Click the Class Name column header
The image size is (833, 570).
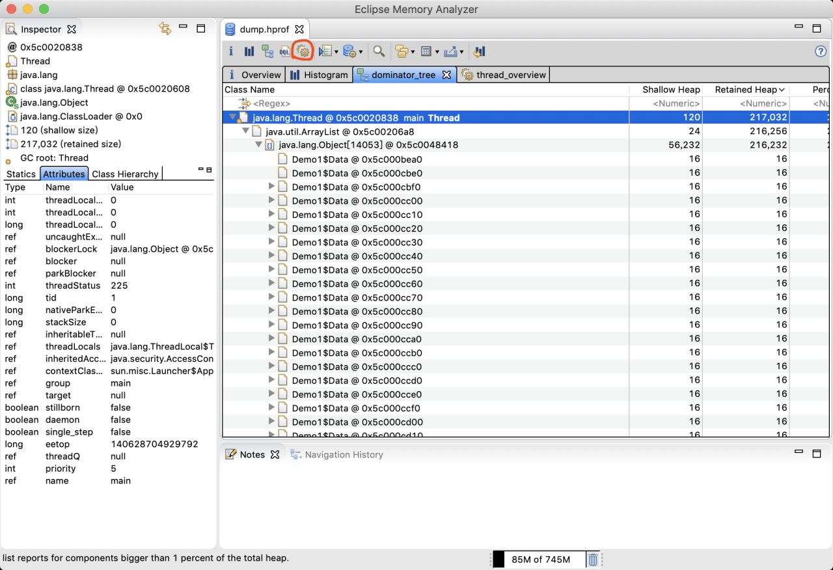426,90
